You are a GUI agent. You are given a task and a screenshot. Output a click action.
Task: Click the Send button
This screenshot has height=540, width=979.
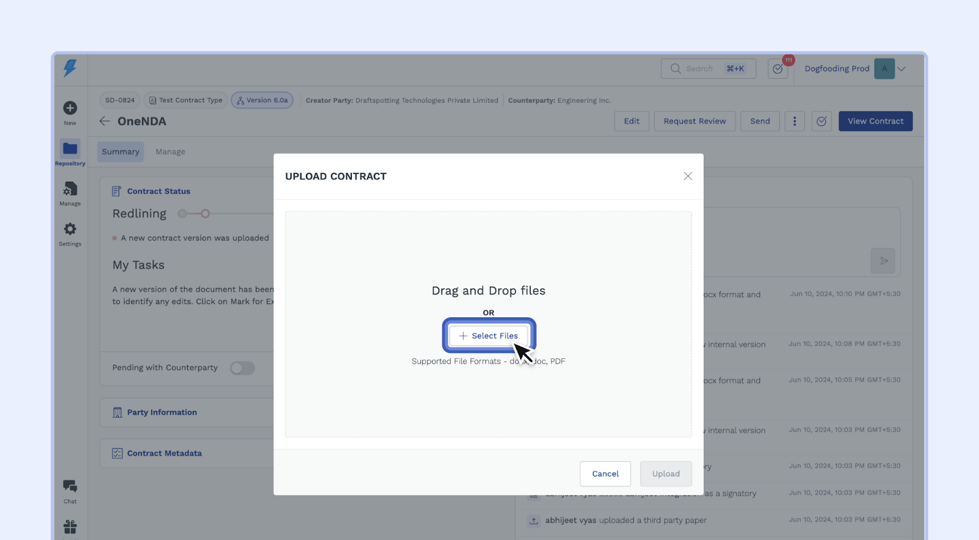[x=760, y=121]
